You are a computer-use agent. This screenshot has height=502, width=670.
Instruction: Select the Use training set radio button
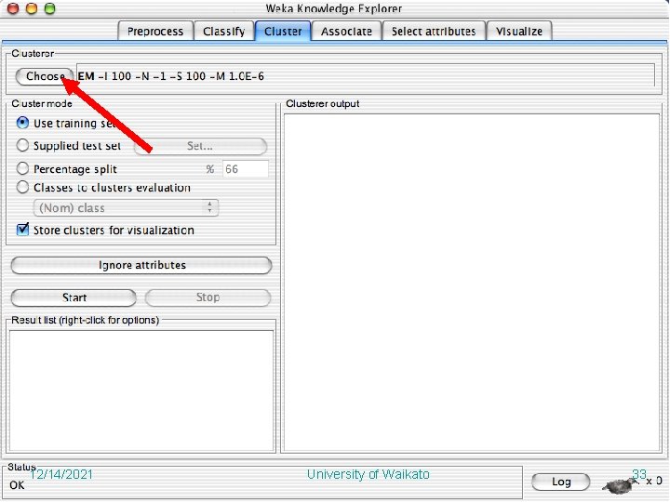point(22,123)
